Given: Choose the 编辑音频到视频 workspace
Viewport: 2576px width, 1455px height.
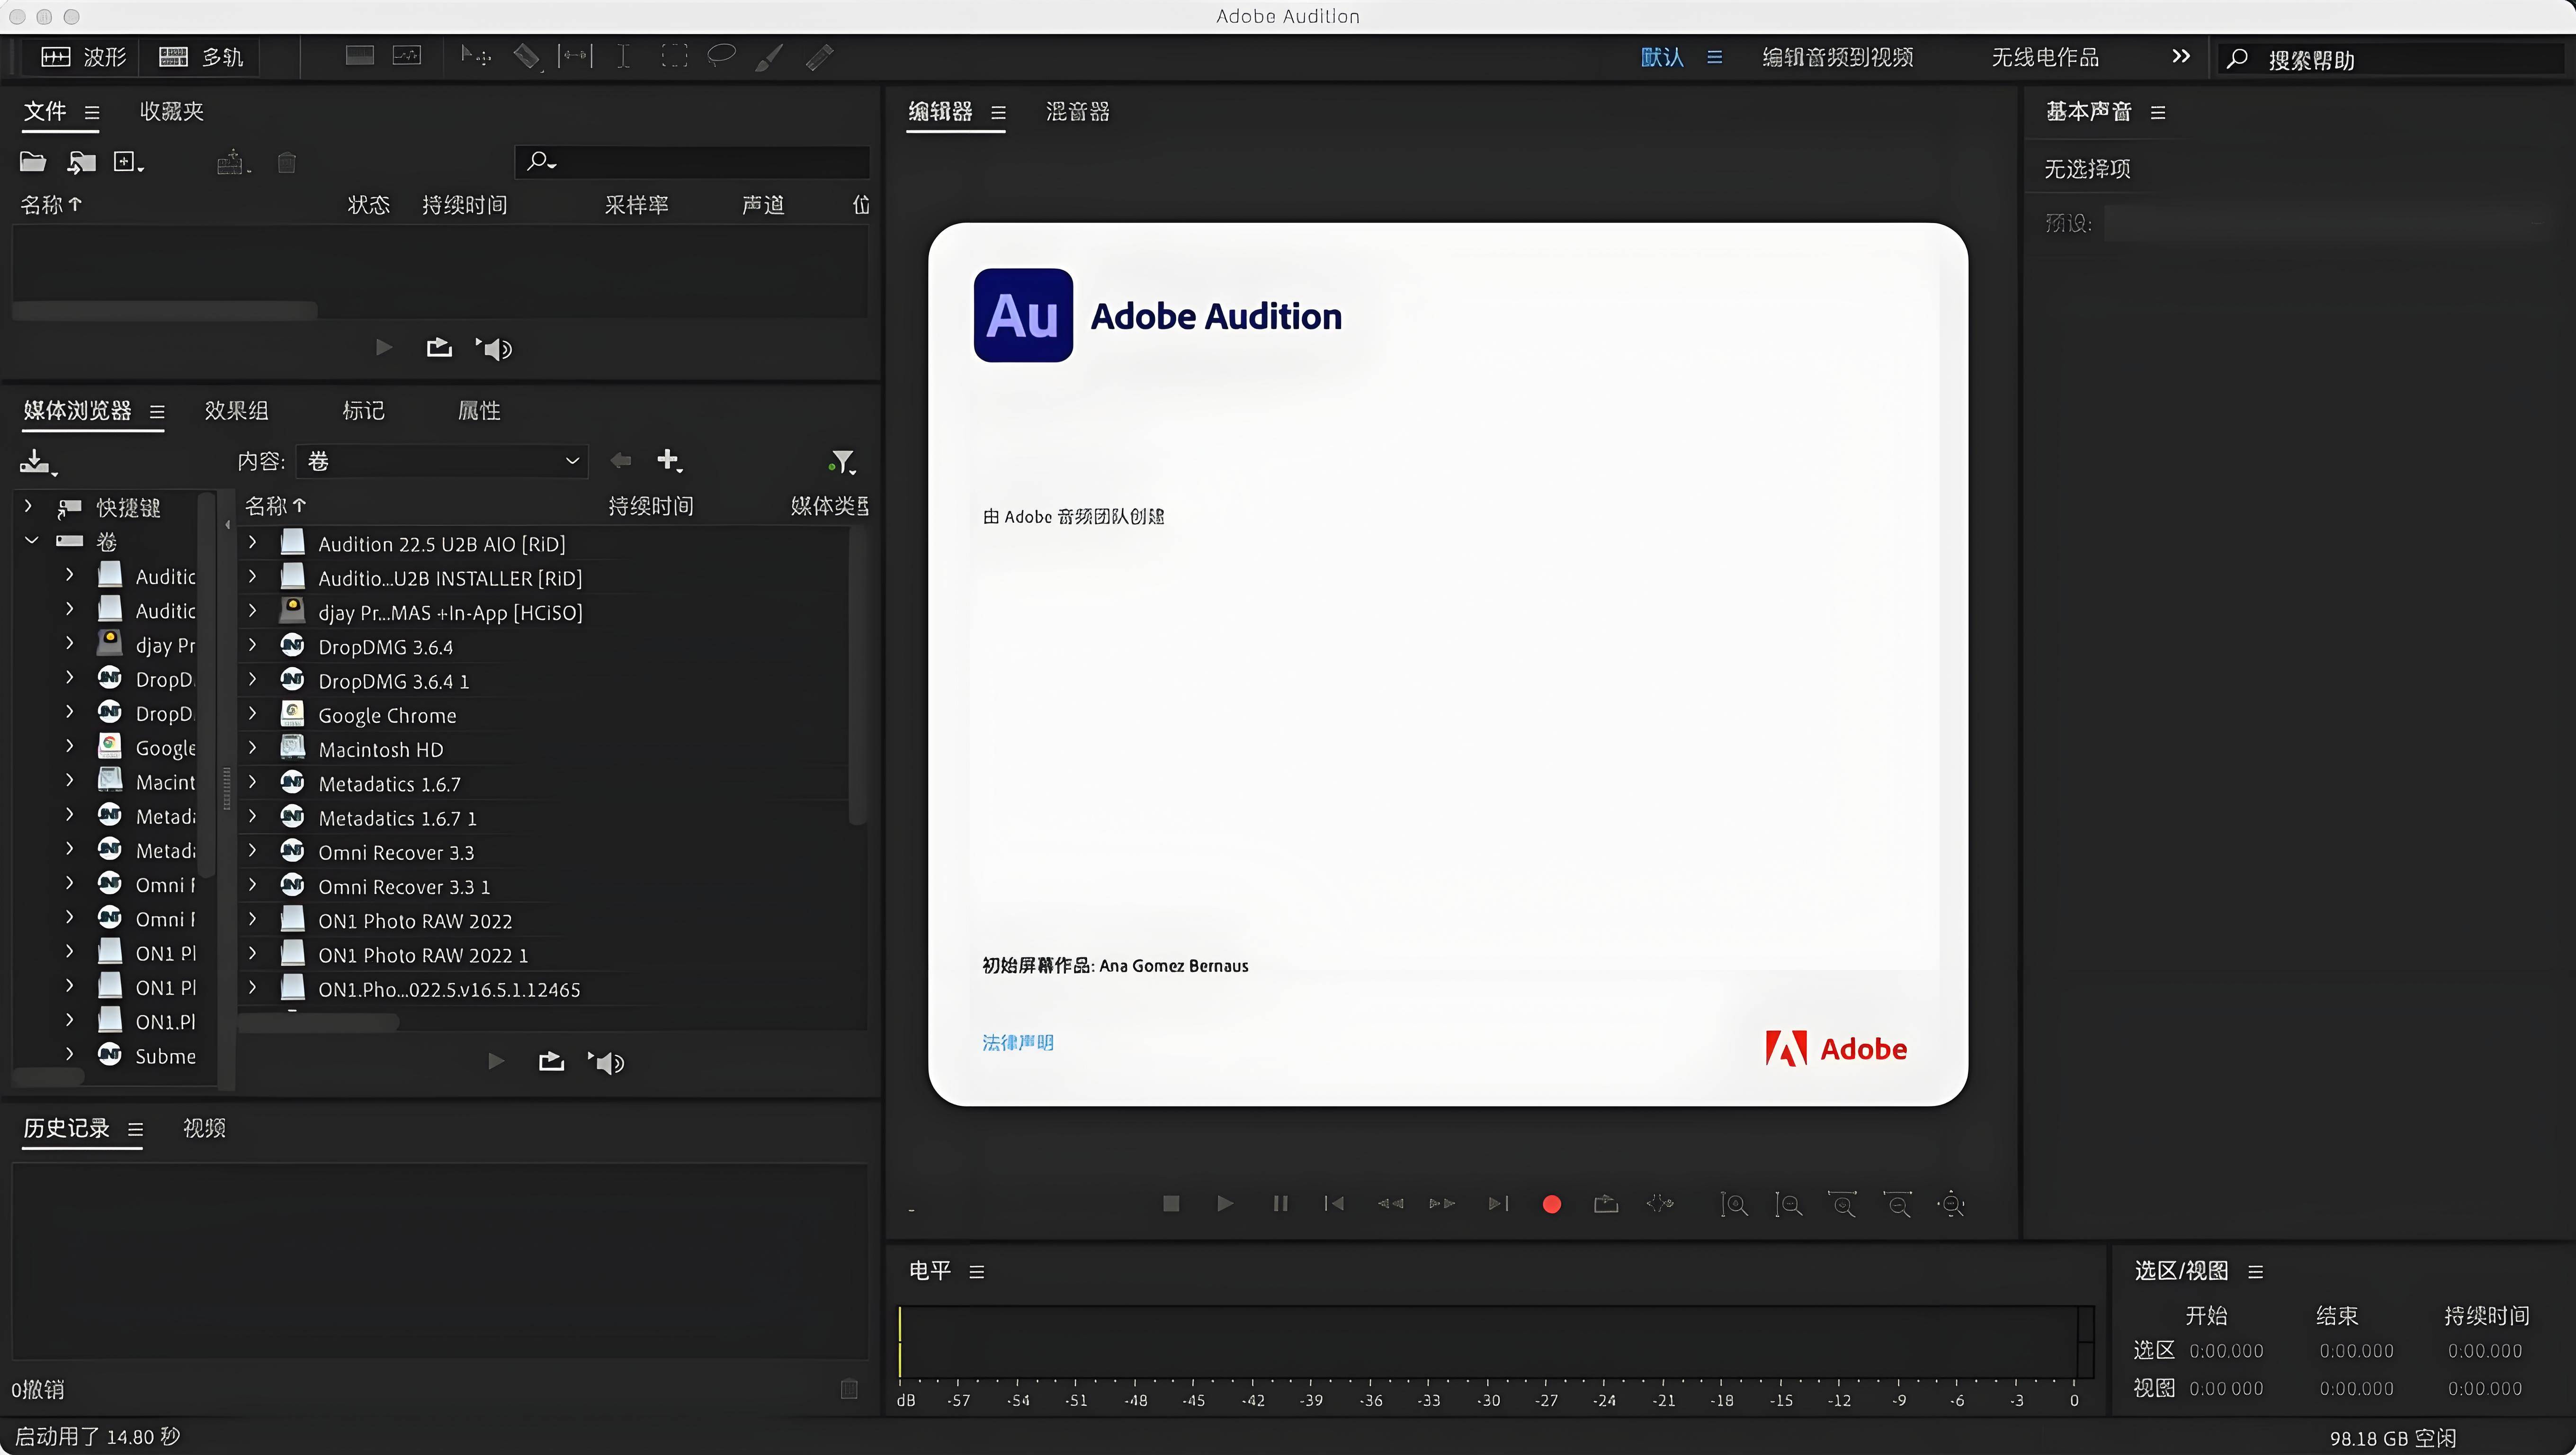Looking at the screenshot, I should [1837, 57].
